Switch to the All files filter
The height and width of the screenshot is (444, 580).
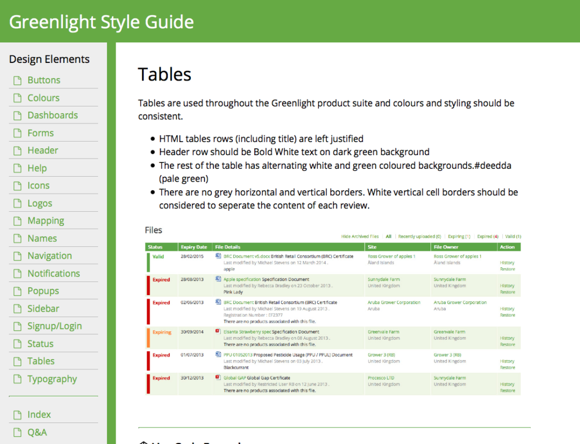pos(388,236)
